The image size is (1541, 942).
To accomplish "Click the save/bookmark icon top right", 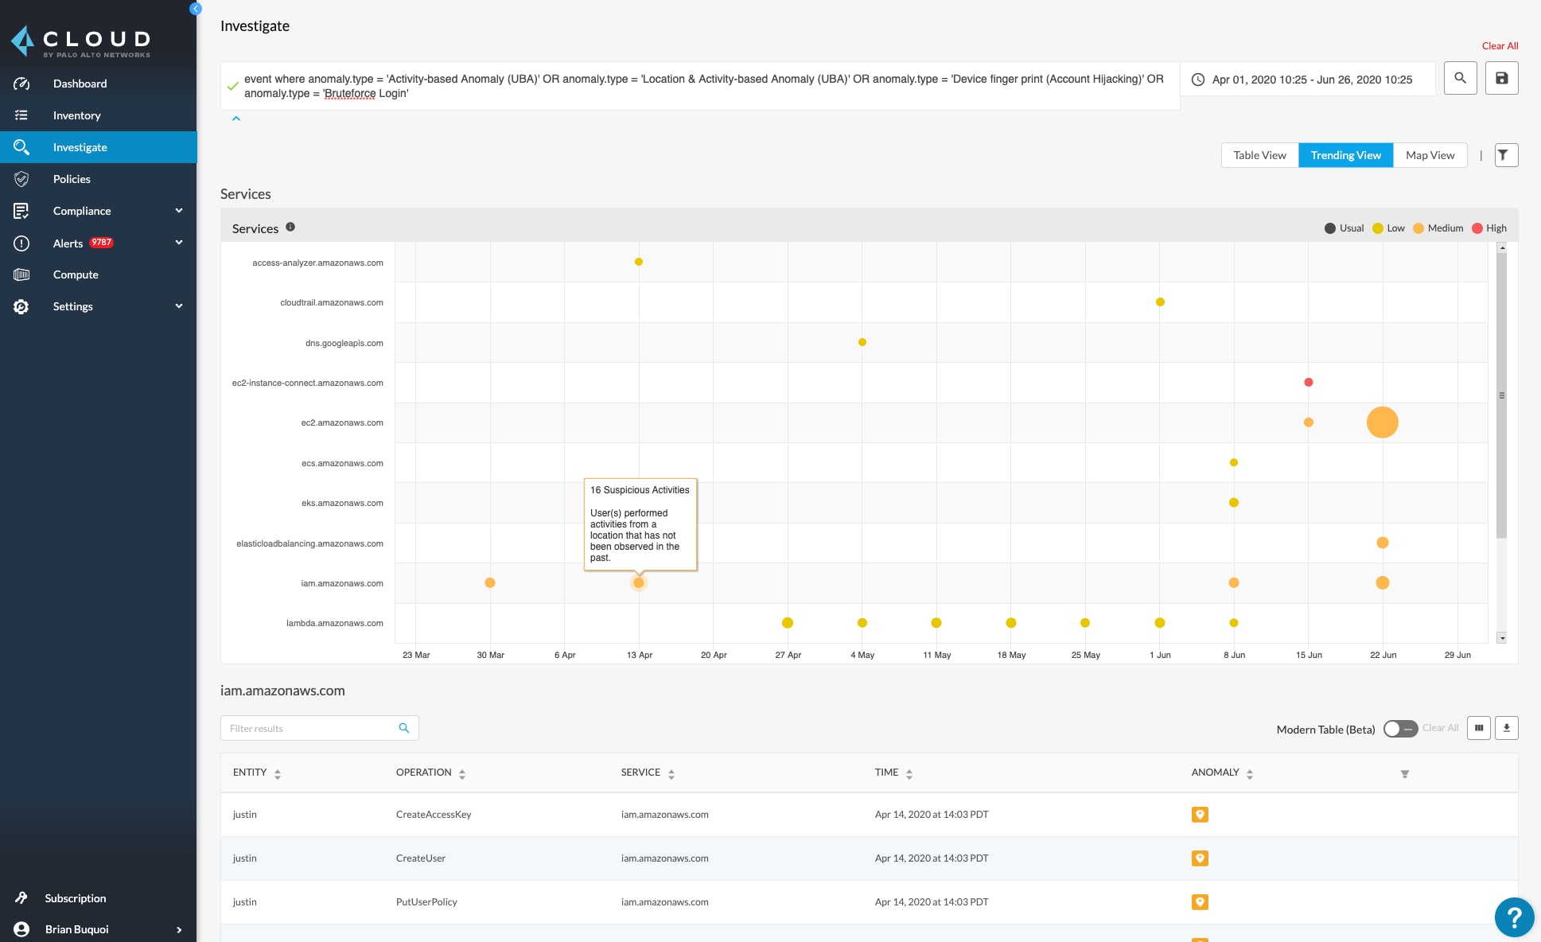I will pos(1501,78).
